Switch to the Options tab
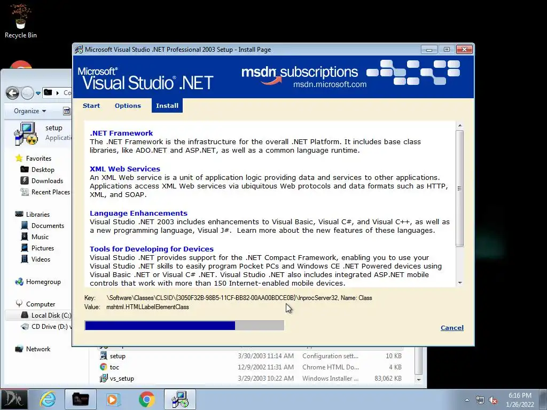The height and width of the screenshot is (410, 547). [x=128, y=106]
